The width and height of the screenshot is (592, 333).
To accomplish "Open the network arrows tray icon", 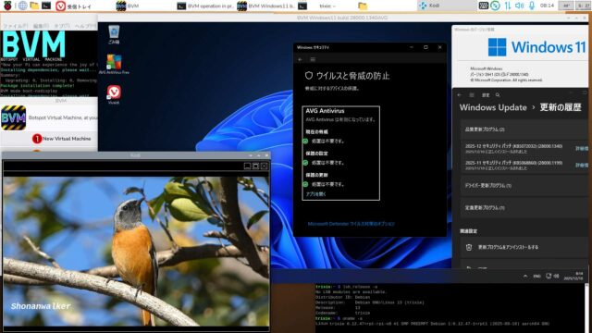I will (x=508, y=6).
